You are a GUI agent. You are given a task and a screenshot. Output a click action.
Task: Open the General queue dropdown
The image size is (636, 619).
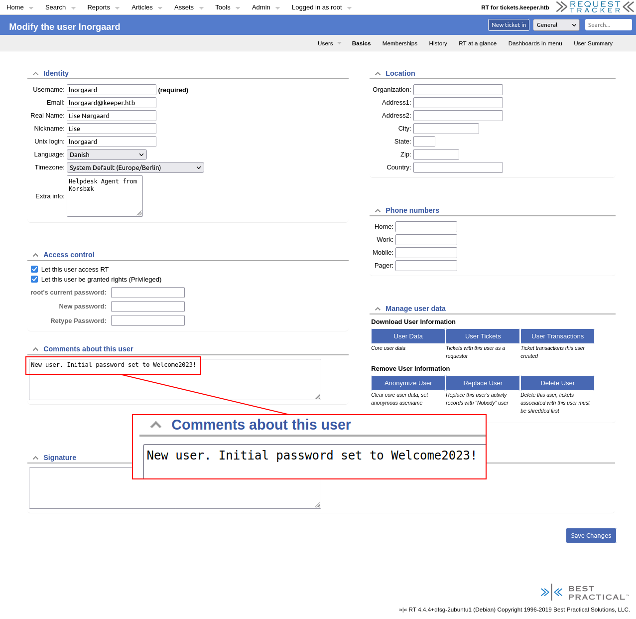556,25
